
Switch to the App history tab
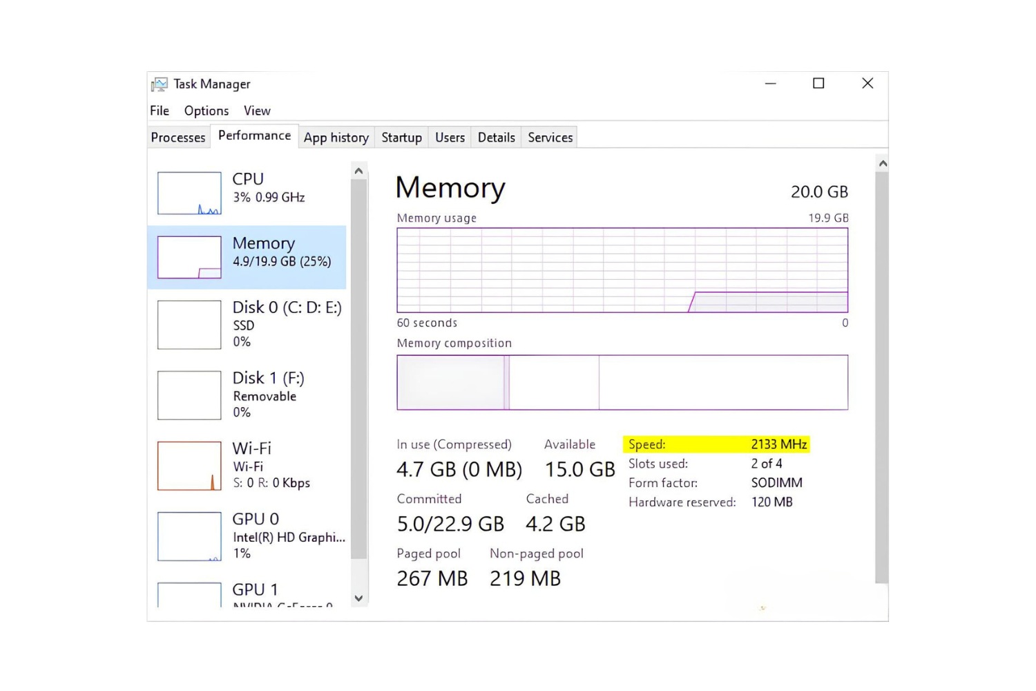click(x=336, y=138)
